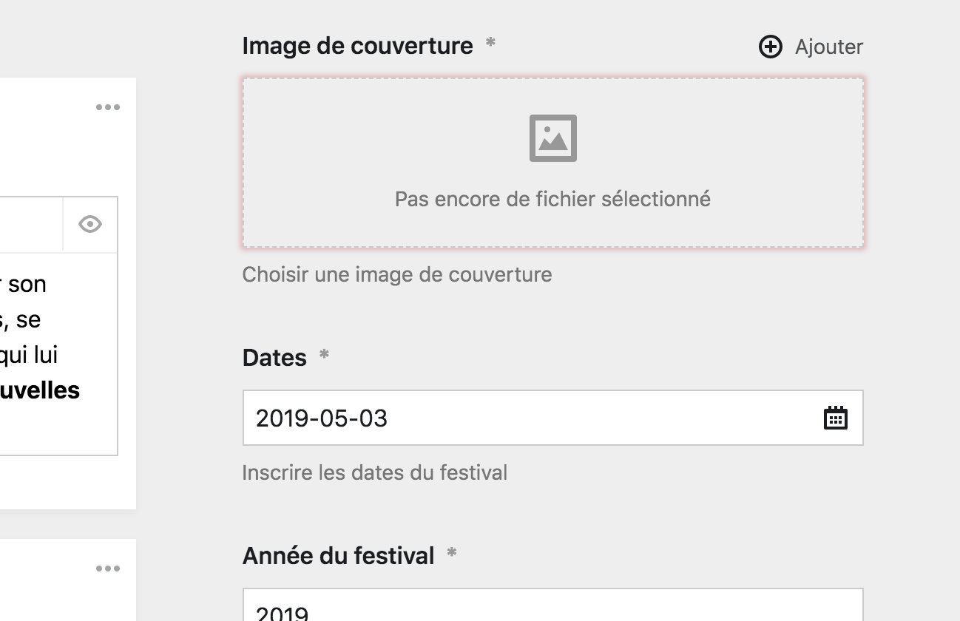Screen dimensions: 960x621
Task: Select the Dates input showing 2019-05-03
Action: coord(481,418)
